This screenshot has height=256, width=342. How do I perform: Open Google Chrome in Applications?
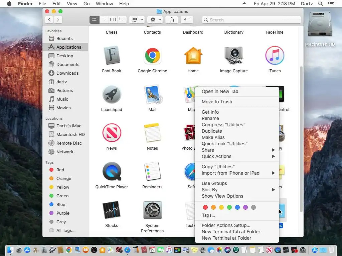[x=152, y=55]
